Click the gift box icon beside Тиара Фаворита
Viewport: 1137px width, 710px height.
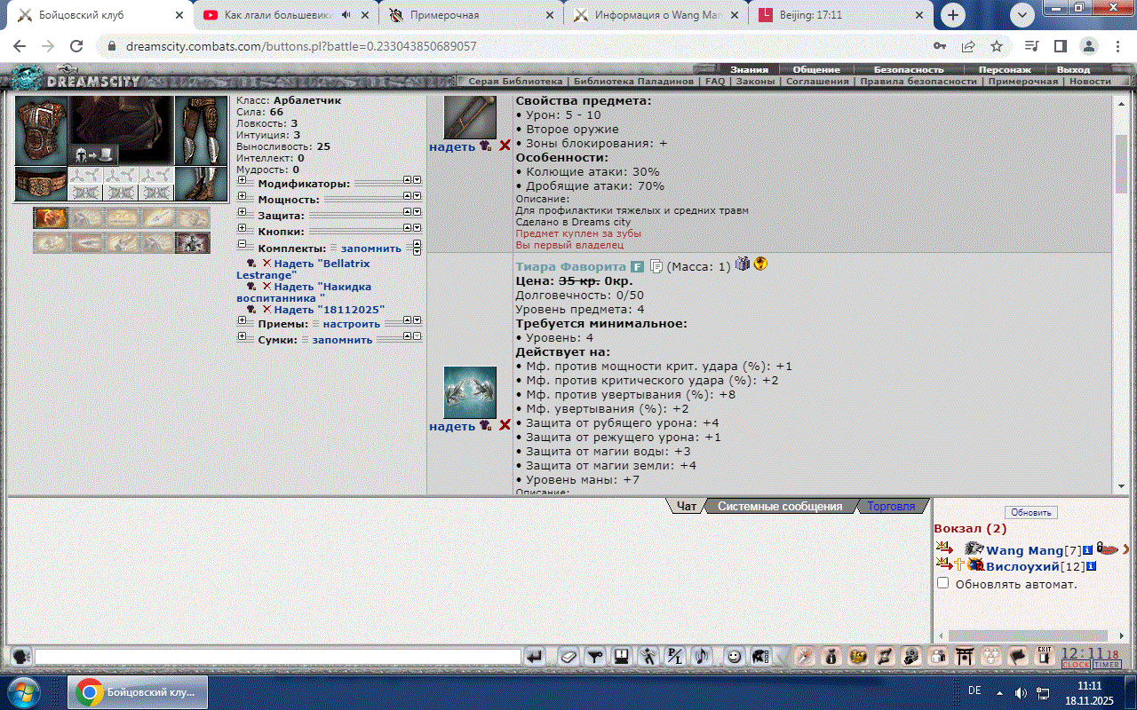click(x=743, y=264)
